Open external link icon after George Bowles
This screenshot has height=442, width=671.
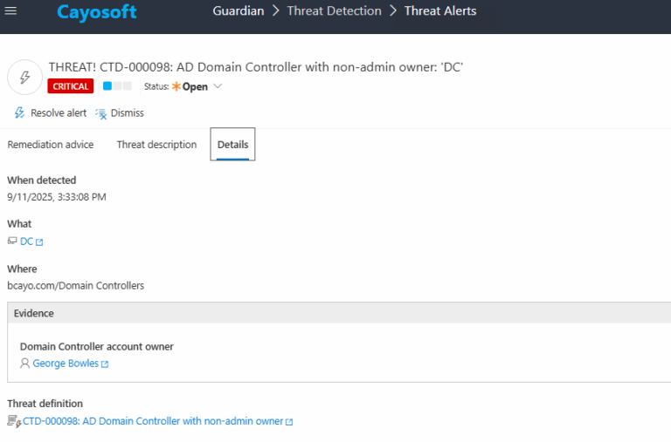pos(105,364)
